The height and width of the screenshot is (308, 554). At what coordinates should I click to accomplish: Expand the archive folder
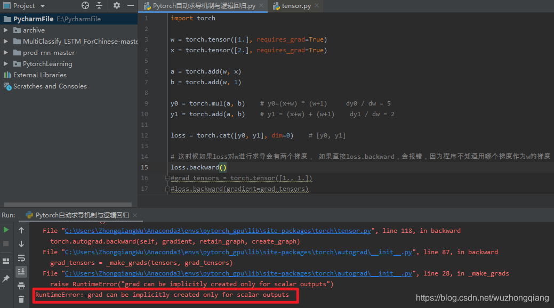[x=6, y=30]
